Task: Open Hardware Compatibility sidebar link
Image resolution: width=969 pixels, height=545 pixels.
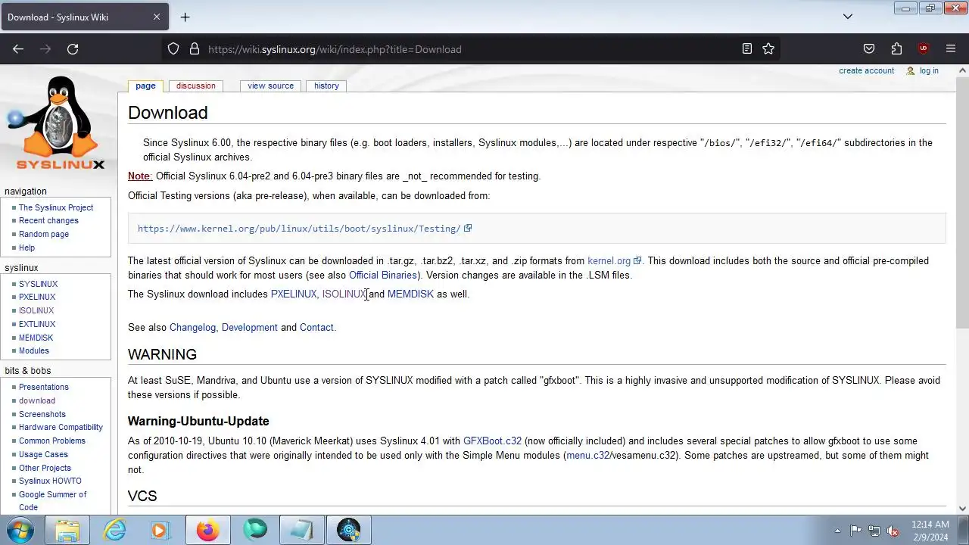Action: [x=61, y=427]
